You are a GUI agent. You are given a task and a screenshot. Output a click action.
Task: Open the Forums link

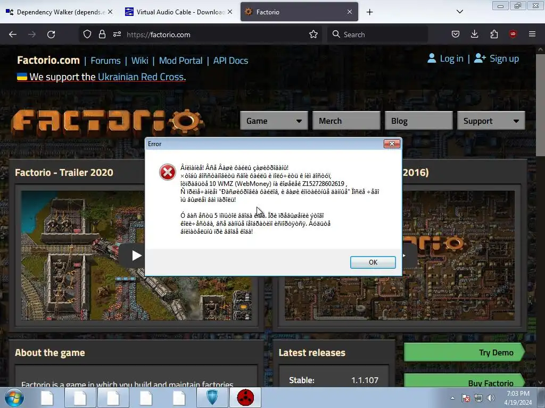click(106, 61)
